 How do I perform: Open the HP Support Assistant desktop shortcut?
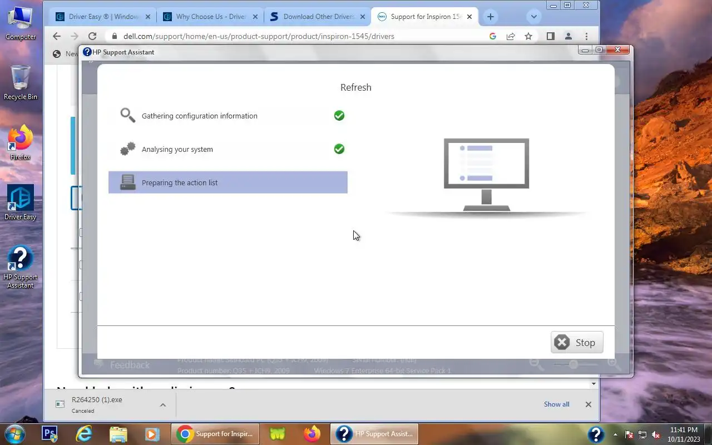[21, 267]
